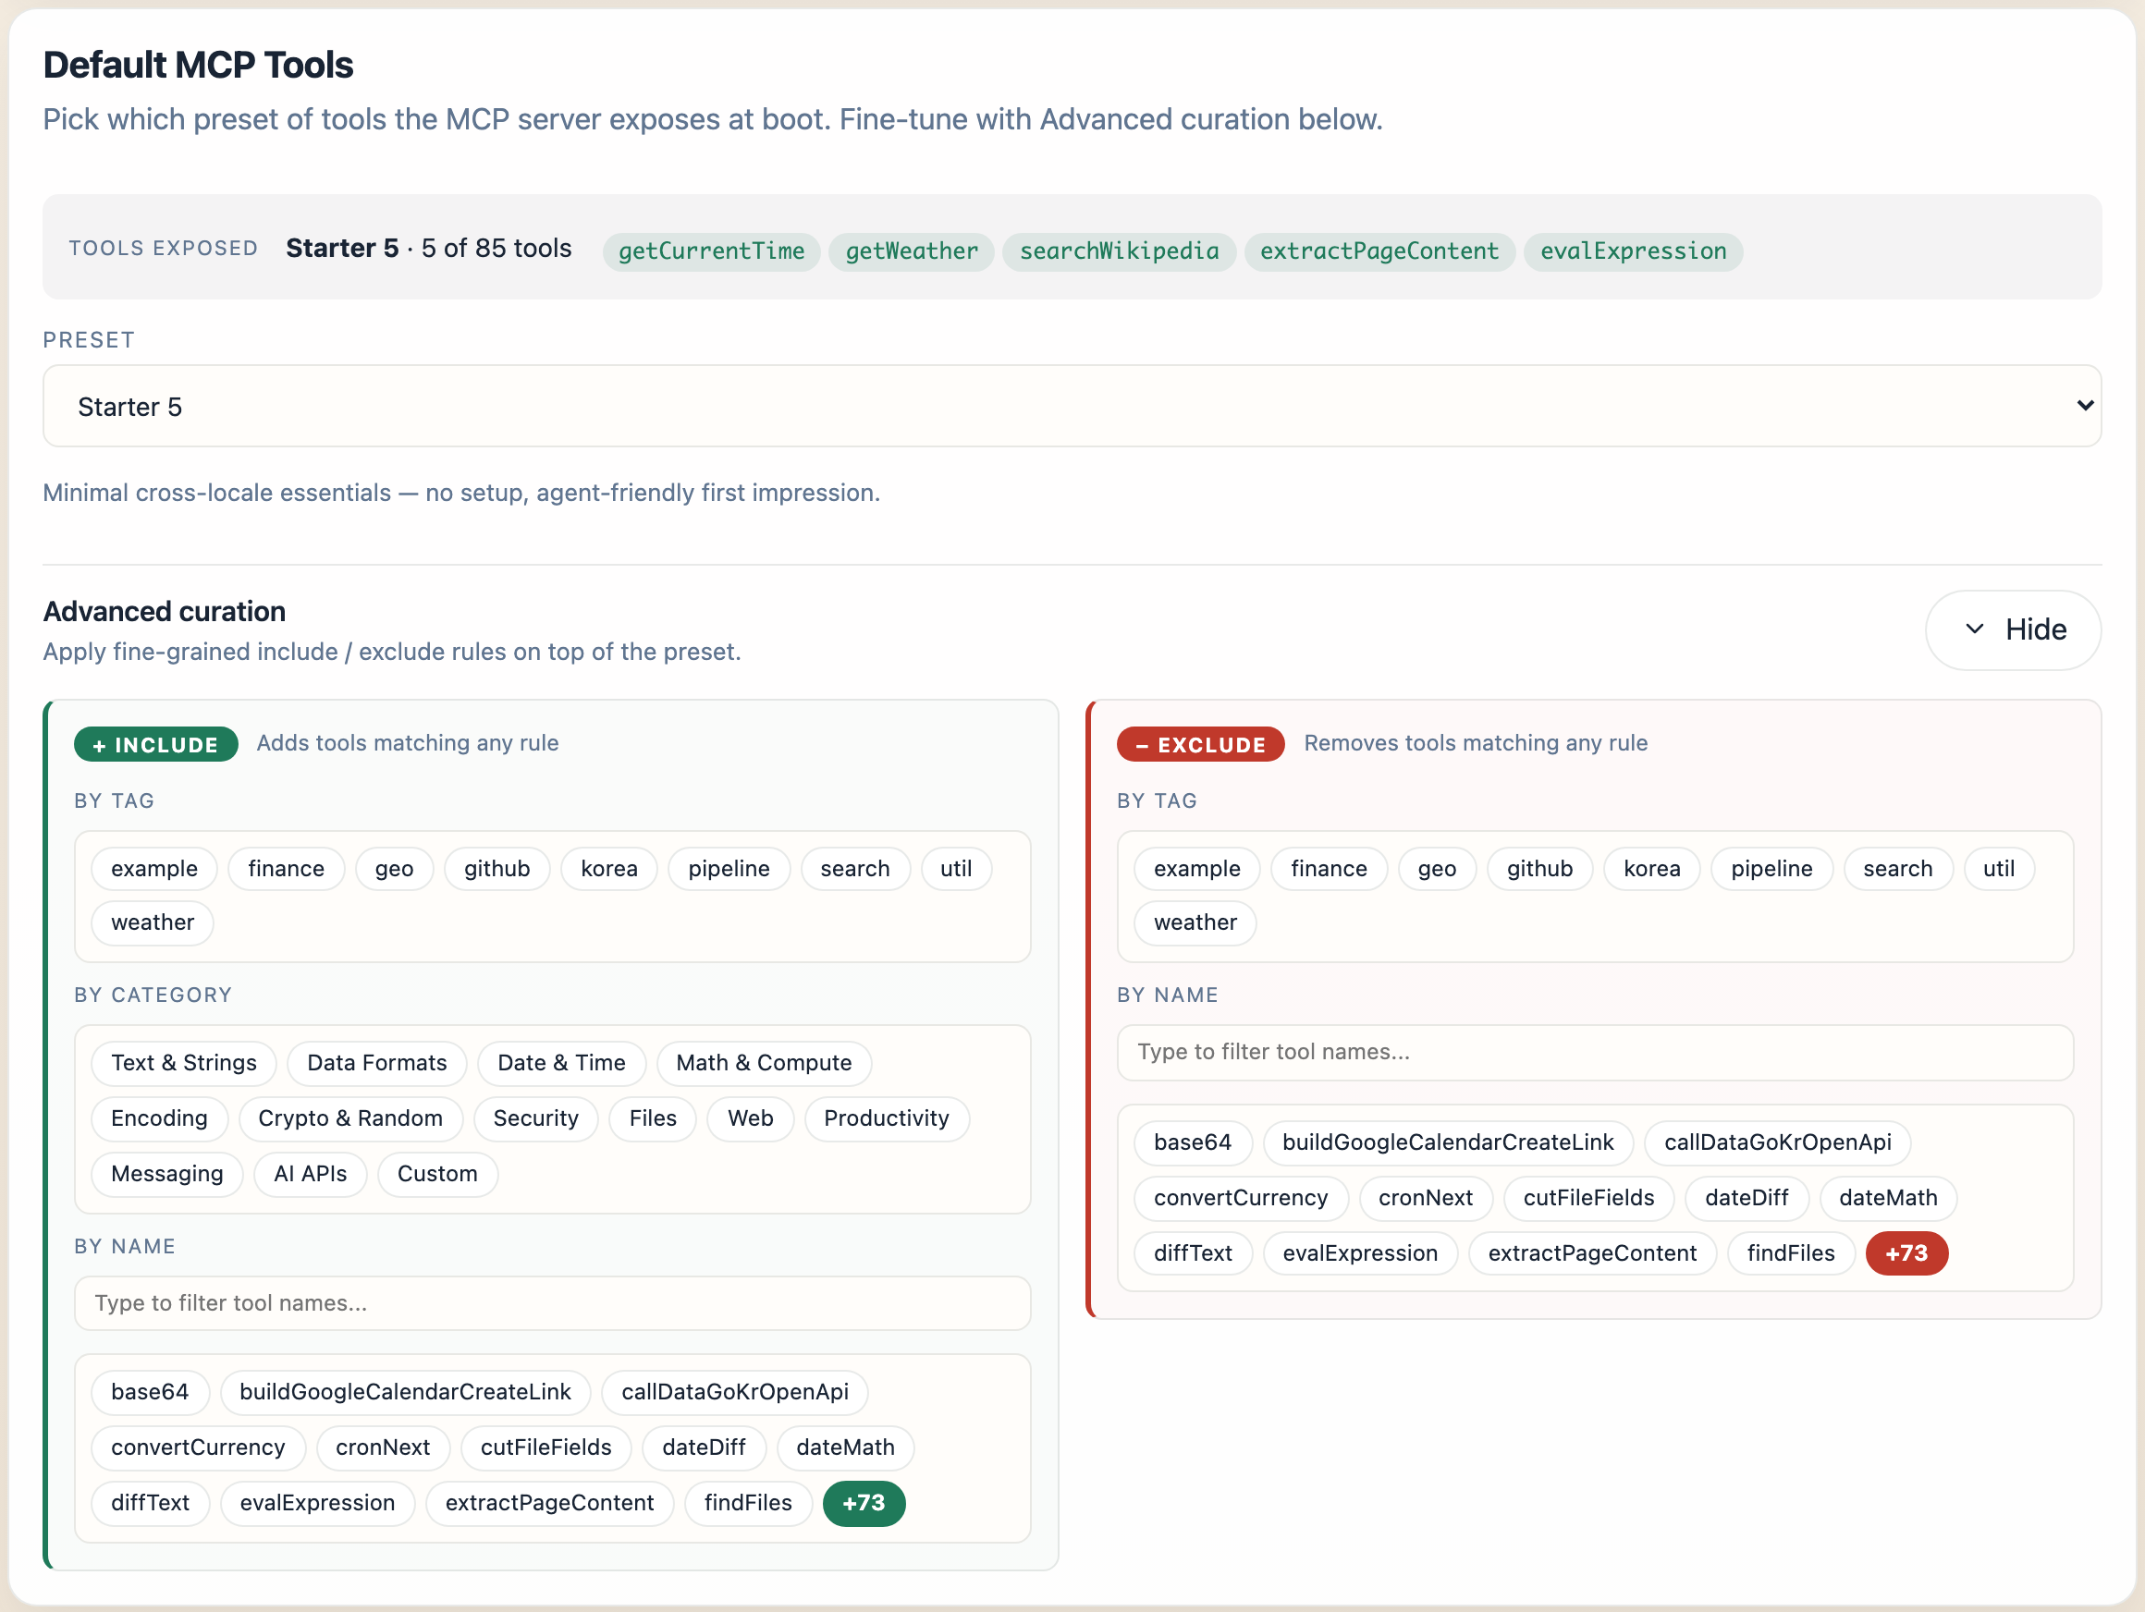
Task: Select Custom category chip
Action: (437, 1174)
